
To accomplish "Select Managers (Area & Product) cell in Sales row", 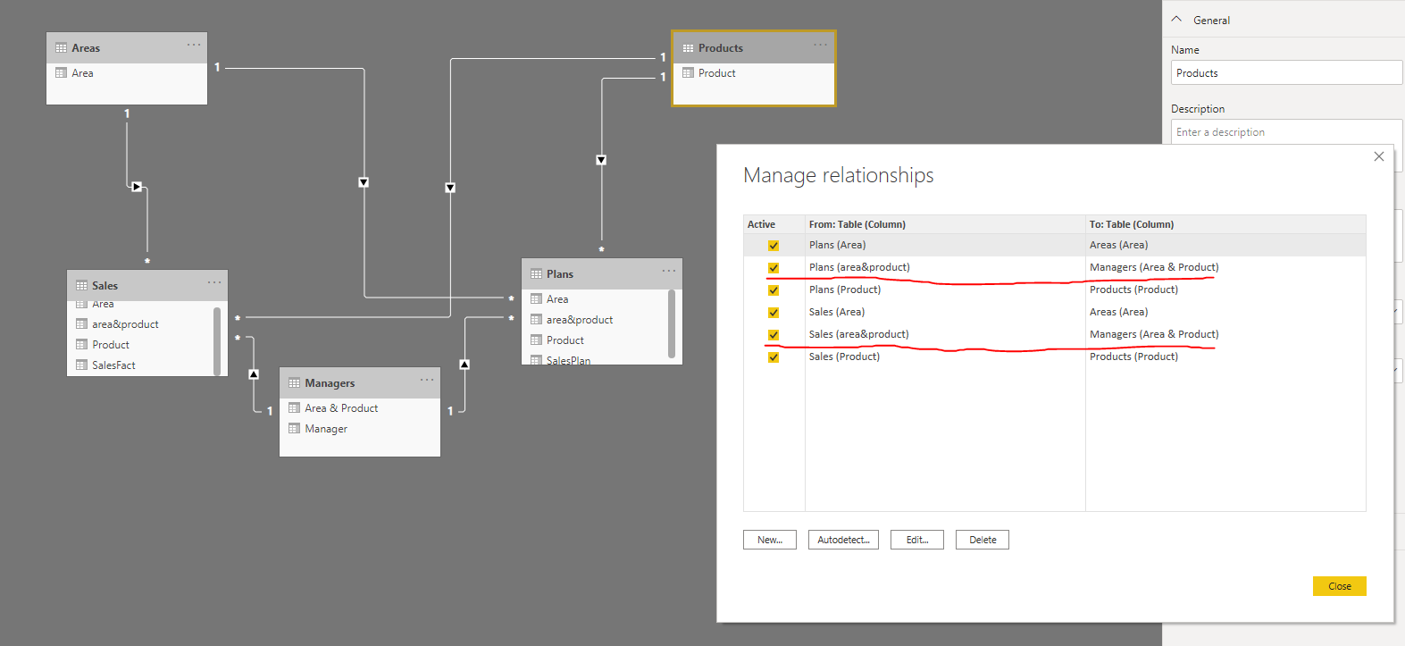I will pyautogui.click(x=1225, y=334).
